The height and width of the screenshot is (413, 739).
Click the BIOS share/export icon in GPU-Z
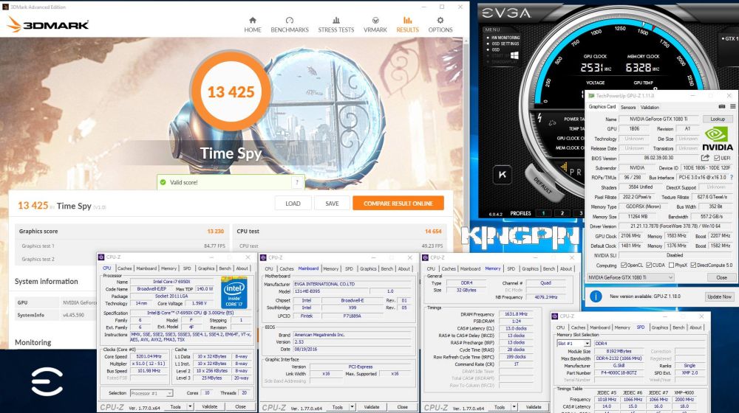point(706,158)
